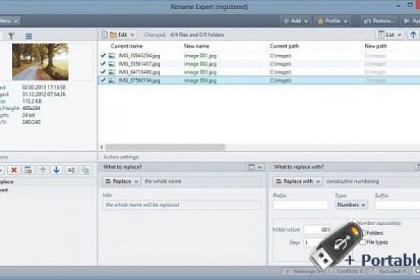Open the Menu dropdown in the top bar

[10, 21]
